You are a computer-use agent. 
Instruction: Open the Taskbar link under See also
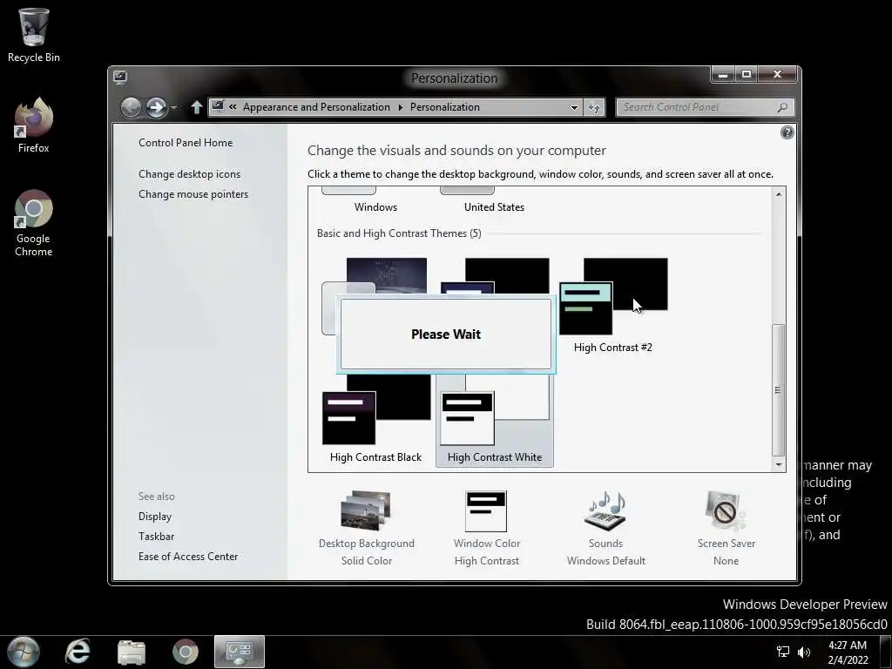tap(157, 537)
